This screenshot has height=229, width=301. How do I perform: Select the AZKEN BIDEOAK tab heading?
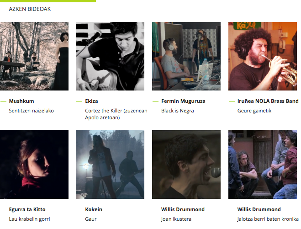[30, 9]
